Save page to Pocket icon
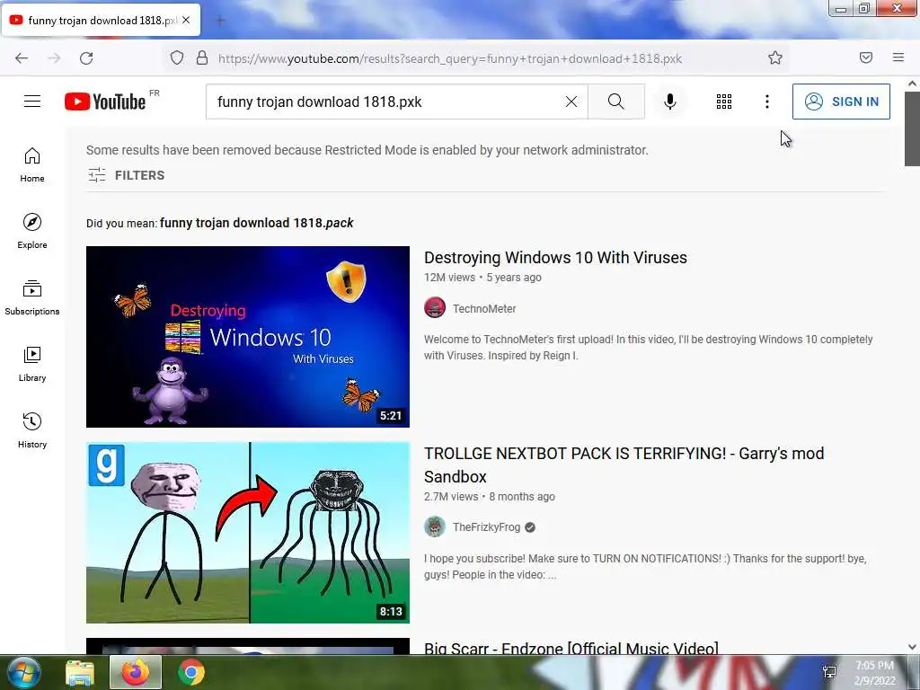Viewport: 920px width, 690px height. [866, 57]
